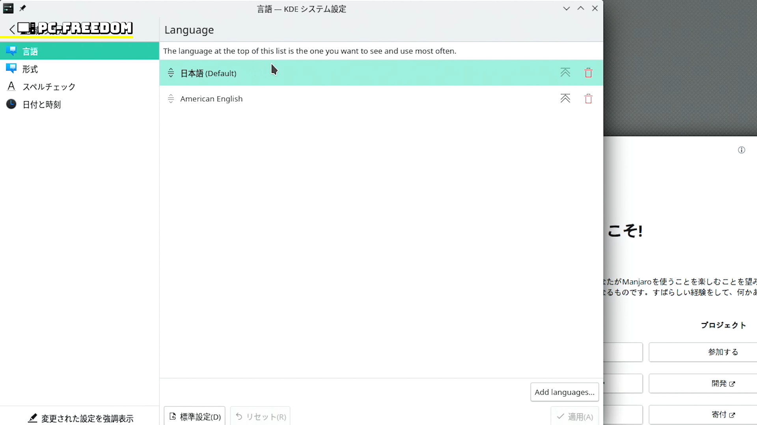Open 日付と時刻 settings page
This screenshot has width=757, height=425.
tap(41, 105)
